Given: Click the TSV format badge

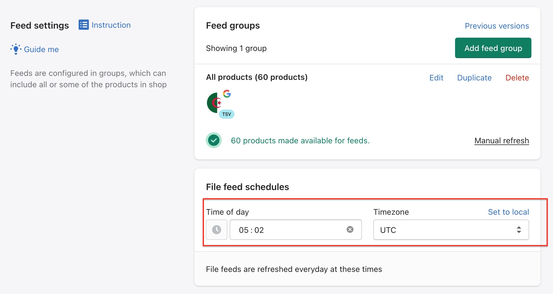Looking at the screenshot, I should (227, 114).
